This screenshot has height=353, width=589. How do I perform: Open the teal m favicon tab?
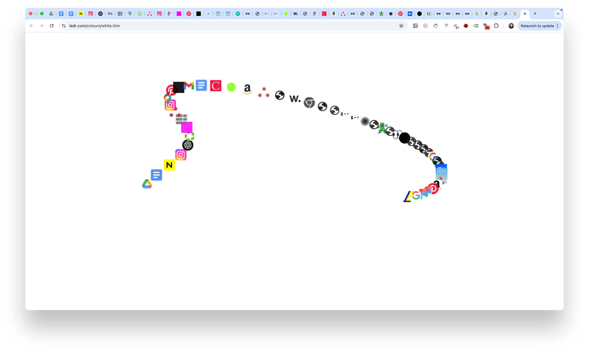coord(238,14)
